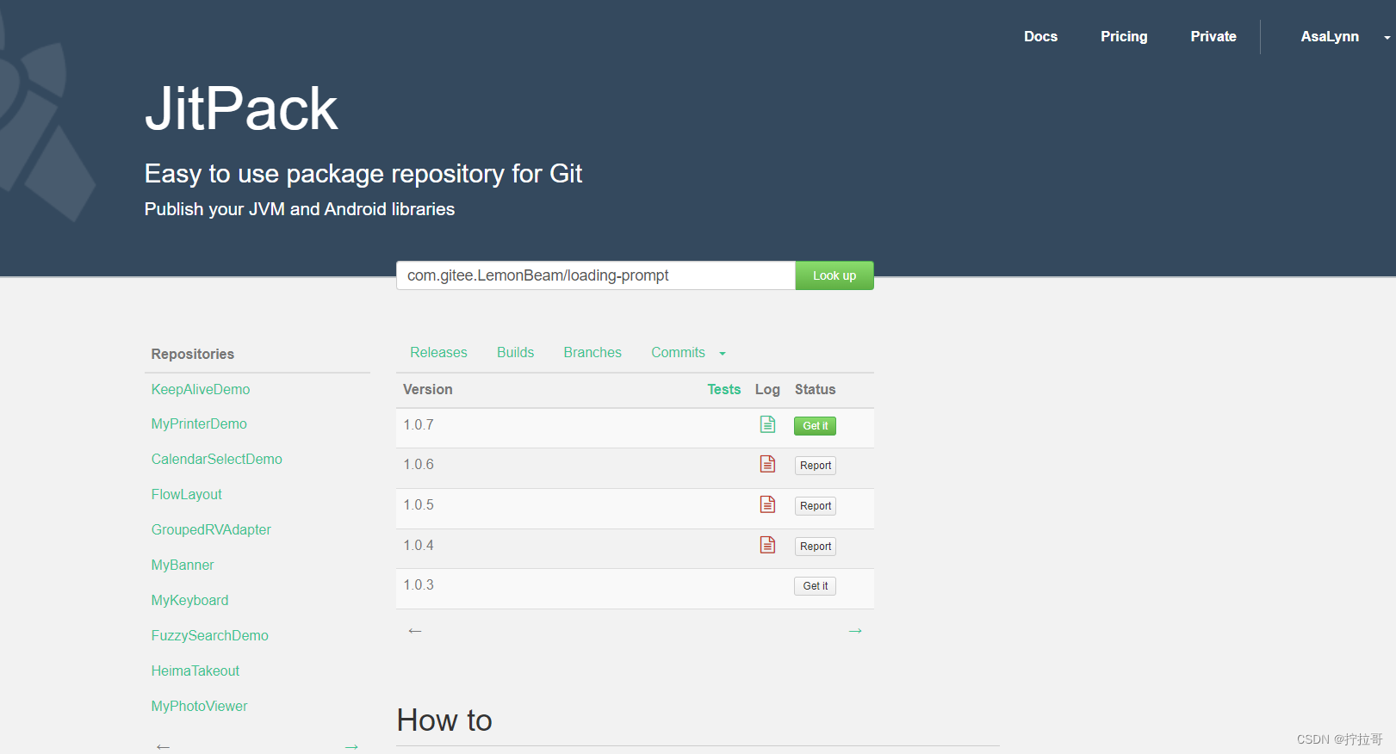Focus the repository lookup input field
The width and height of the screenshot is (1396, 754).
click(595, 275)
